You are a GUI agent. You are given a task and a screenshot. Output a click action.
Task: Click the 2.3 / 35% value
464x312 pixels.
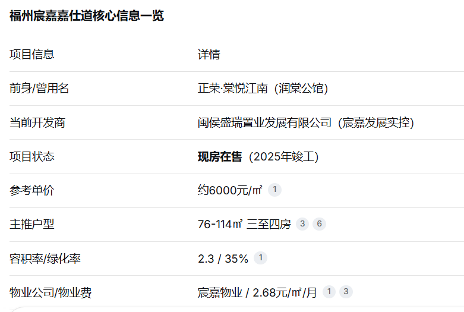tap(223, 259)
